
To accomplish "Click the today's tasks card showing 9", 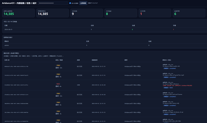I will pos(87,13).
